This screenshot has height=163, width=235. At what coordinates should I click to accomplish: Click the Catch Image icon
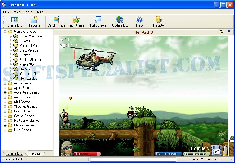56,20
